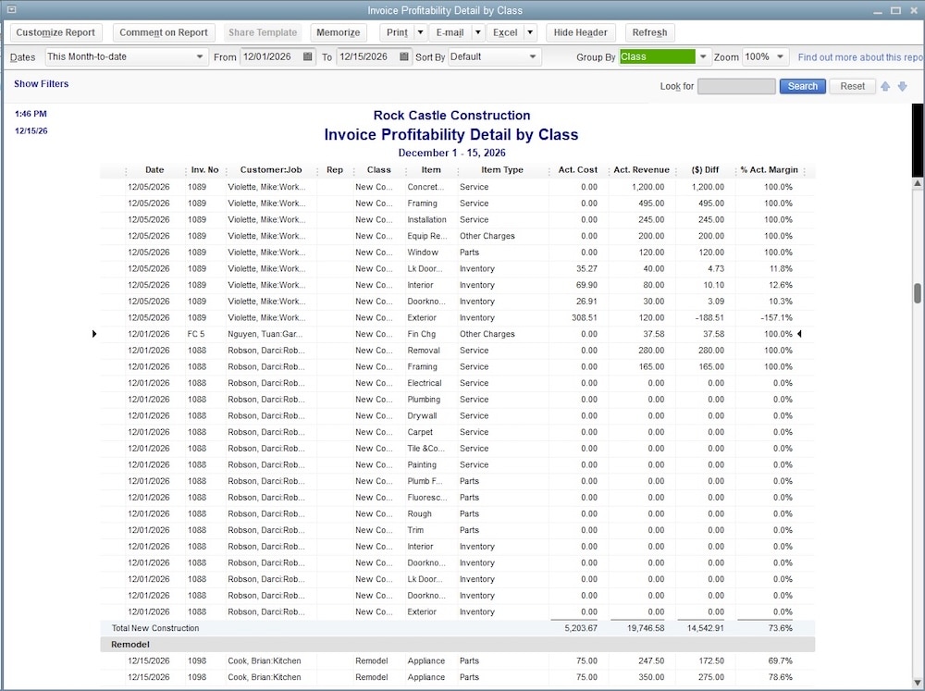Toggle the report header with Hide Header
The image size is (925, 691).
point(580,32)
